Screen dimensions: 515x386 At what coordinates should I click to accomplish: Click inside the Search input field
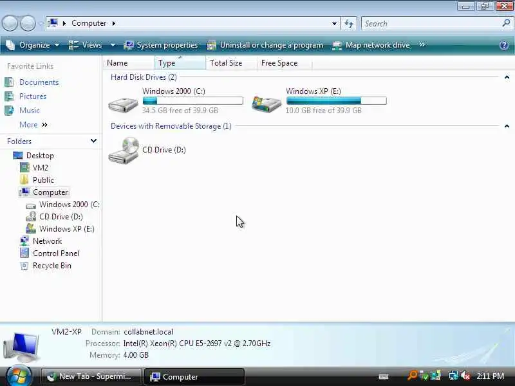430,24
